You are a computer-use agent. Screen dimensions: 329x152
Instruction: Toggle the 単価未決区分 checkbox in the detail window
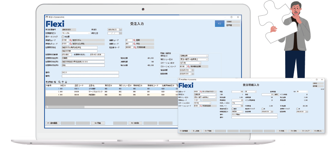click(x=233, y=109)
